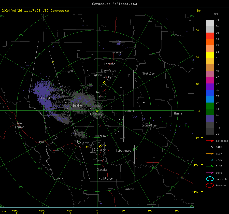
Task: Click the 150 tick on right km axis
Action: pos(197,30)
